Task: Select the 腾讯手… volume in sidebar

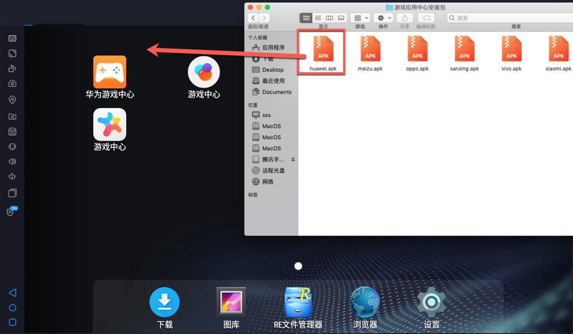Action: [x=268, y=159]
